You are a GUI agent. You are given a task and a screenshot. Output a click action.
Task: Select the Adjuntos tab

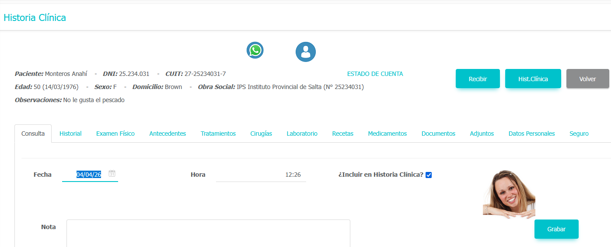[x=482, y=134]
